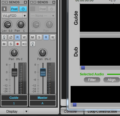Click the Master bus volume fader

tap(43, 72)
